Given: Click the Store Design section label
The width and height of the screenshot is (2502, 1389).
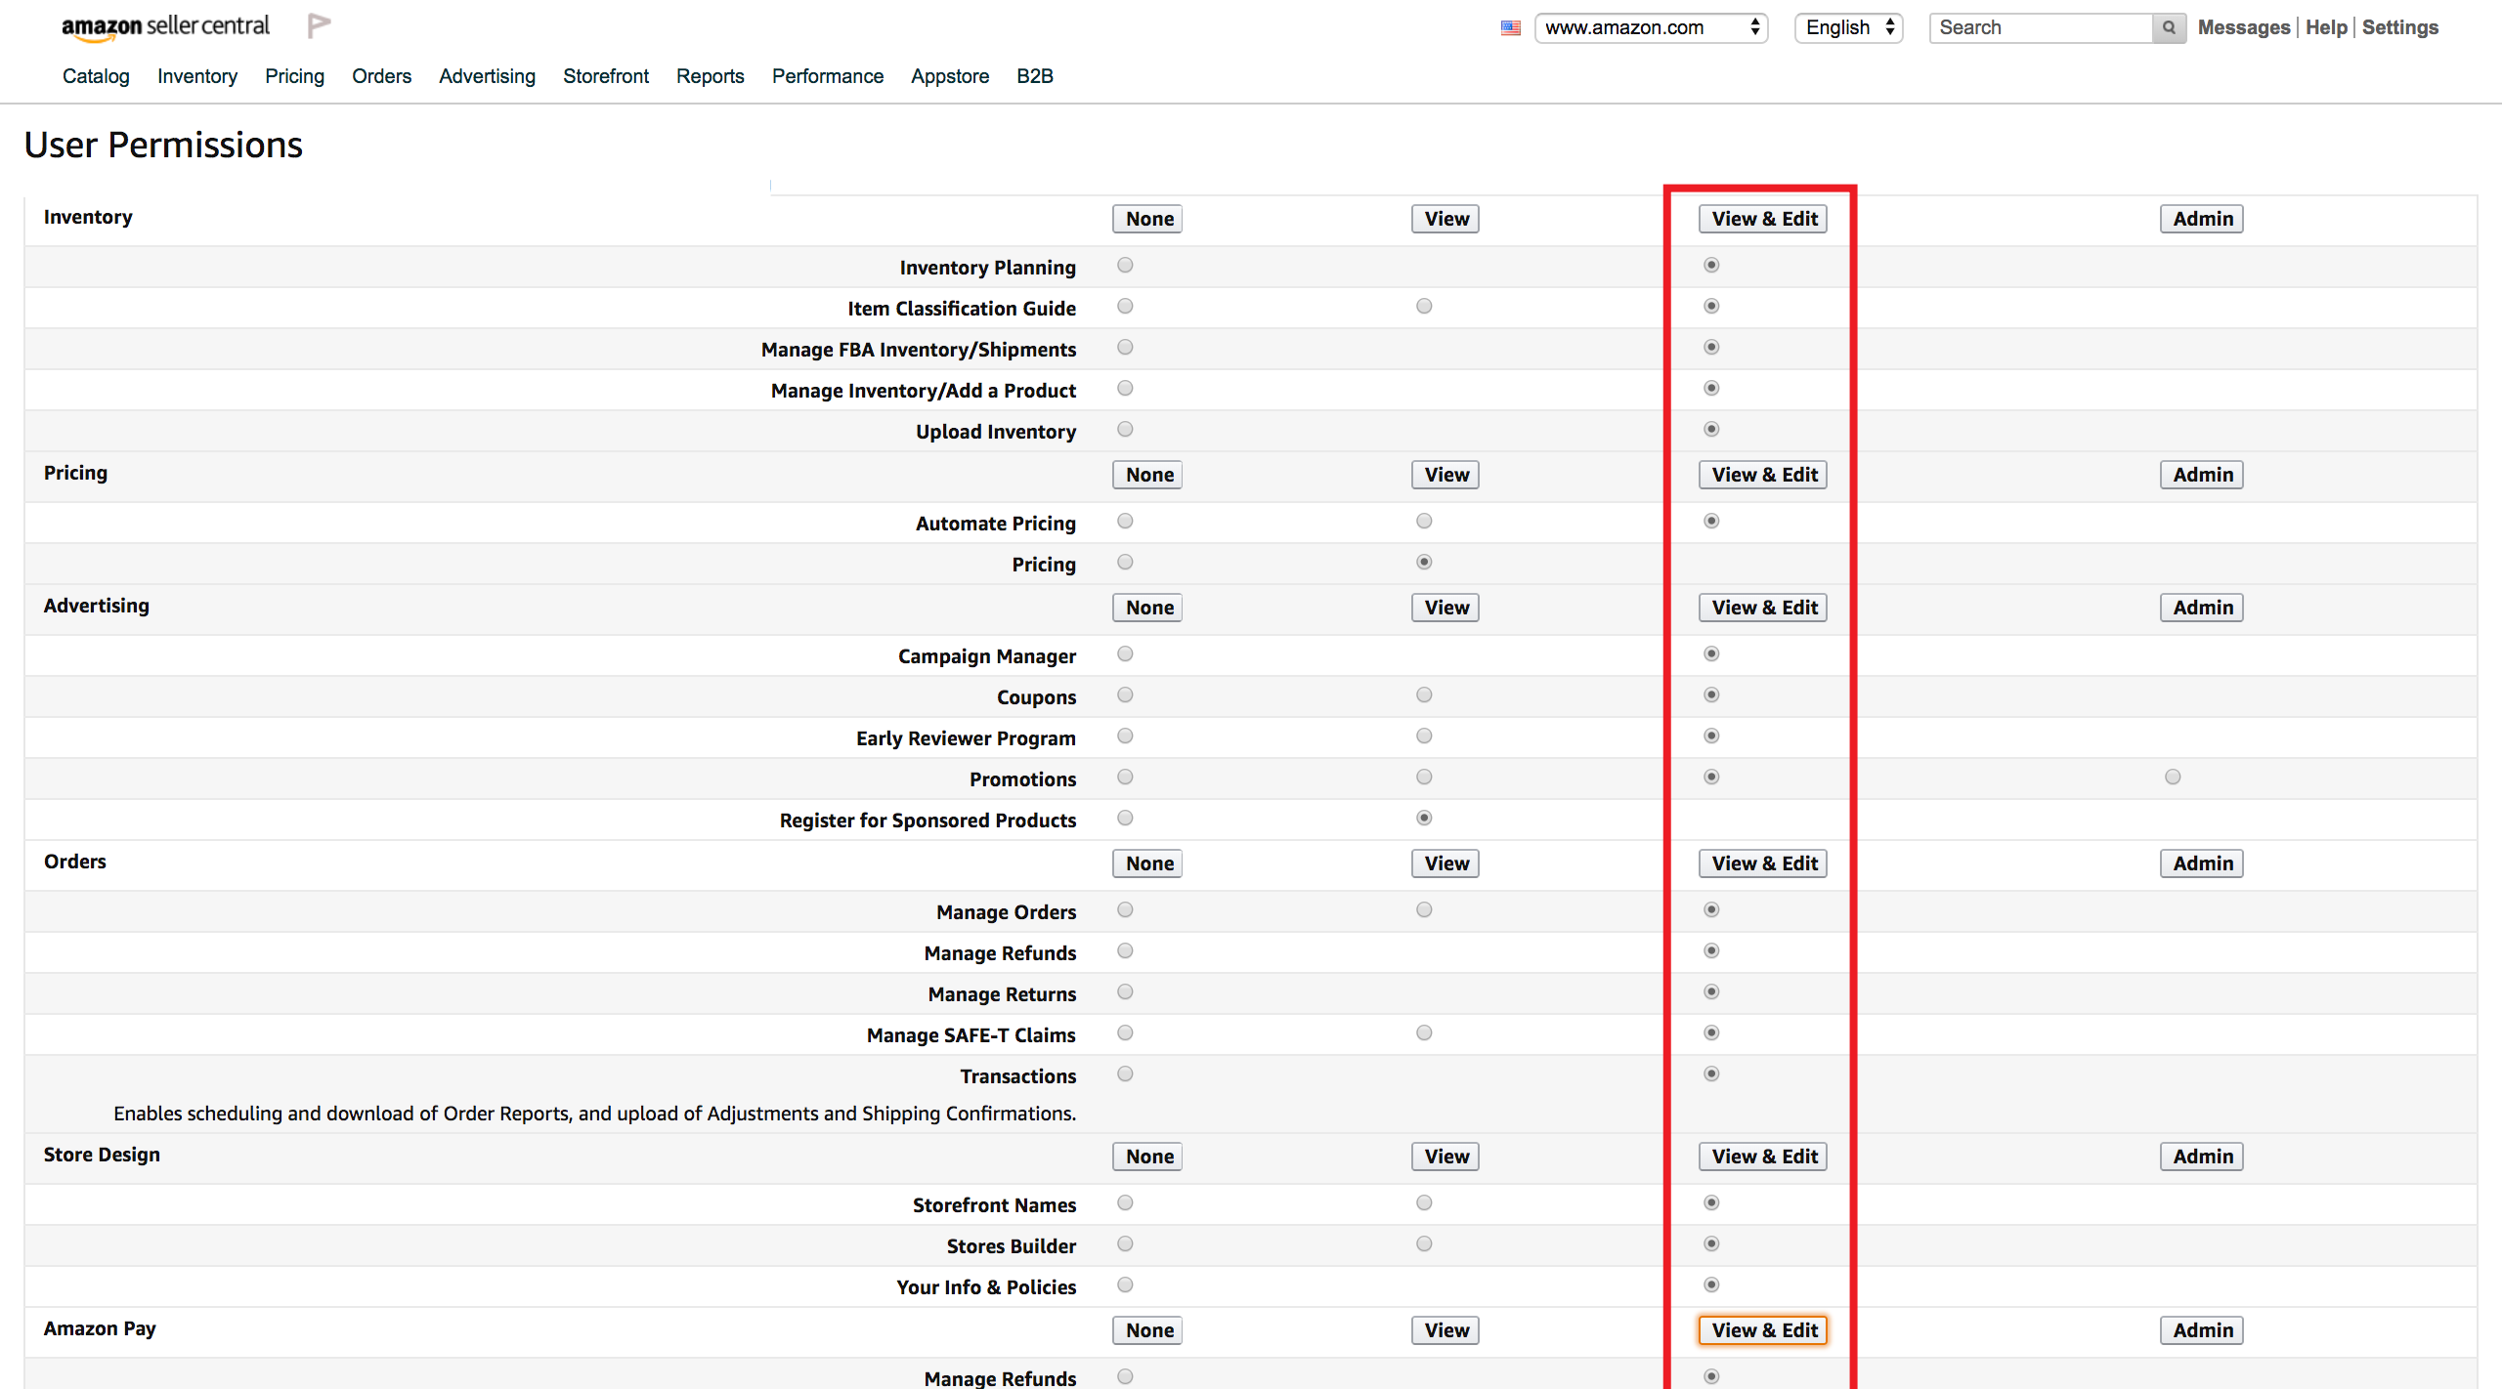Looking at the screenshot, I should click(x=102, y=1155).
